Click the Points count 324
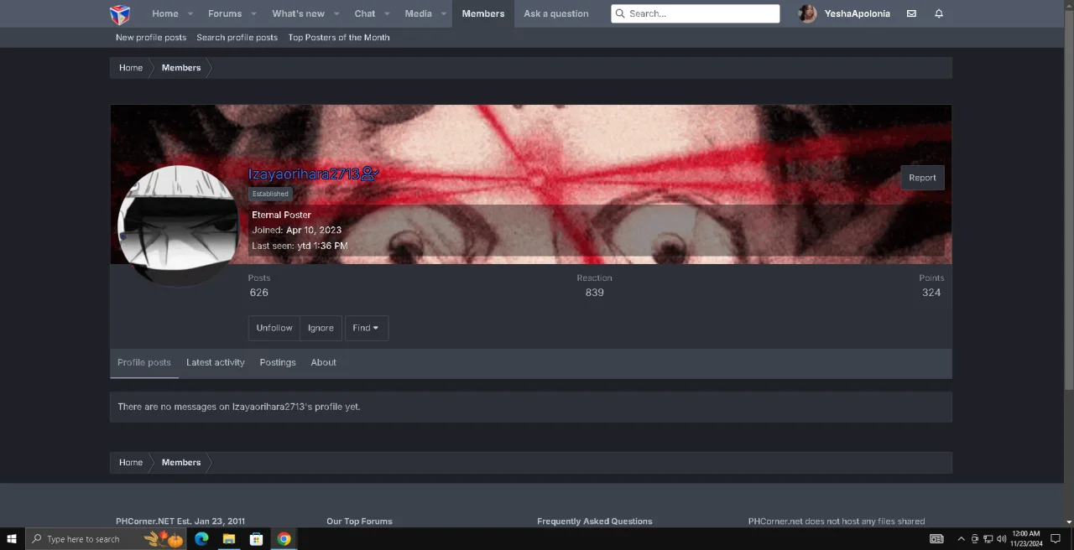This screenshot has width=1074, height=550. click(931, 293)
